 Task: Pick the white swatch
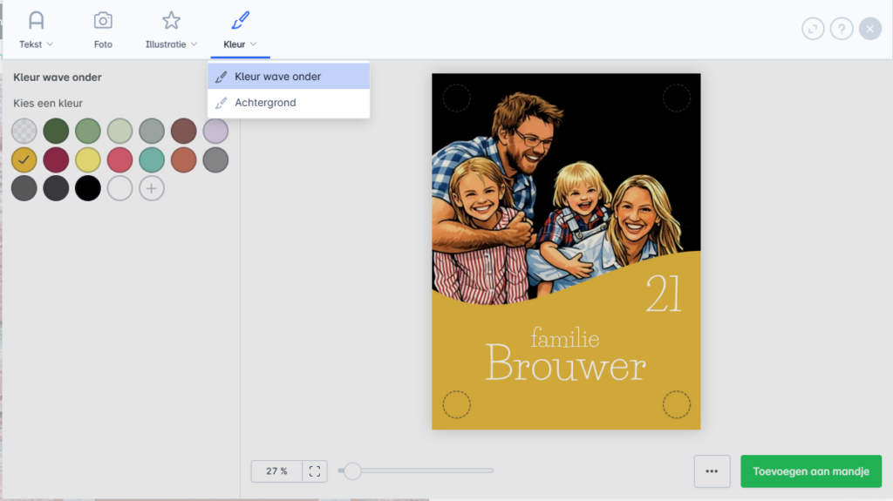119,188
